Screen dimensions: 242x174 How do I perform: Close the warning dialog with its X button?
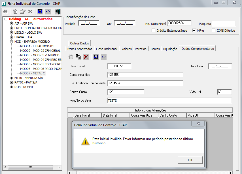pos(198,124)
